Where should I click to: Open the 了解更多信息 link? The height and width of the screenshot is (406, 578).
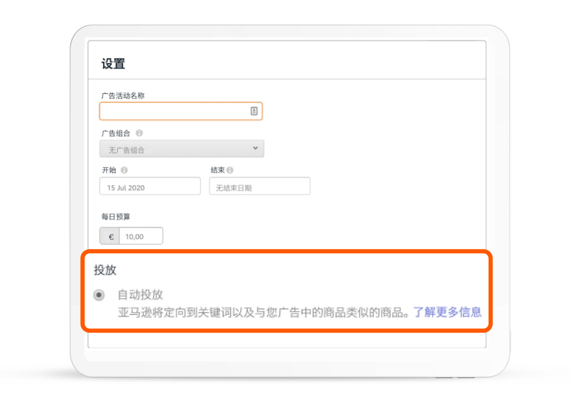tap(447, 312)
